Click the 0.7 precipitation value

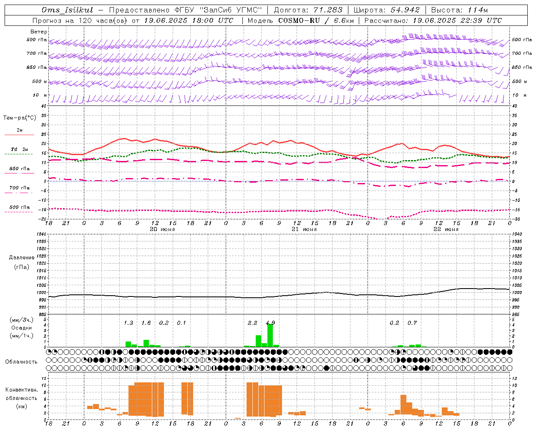[412, 323]
